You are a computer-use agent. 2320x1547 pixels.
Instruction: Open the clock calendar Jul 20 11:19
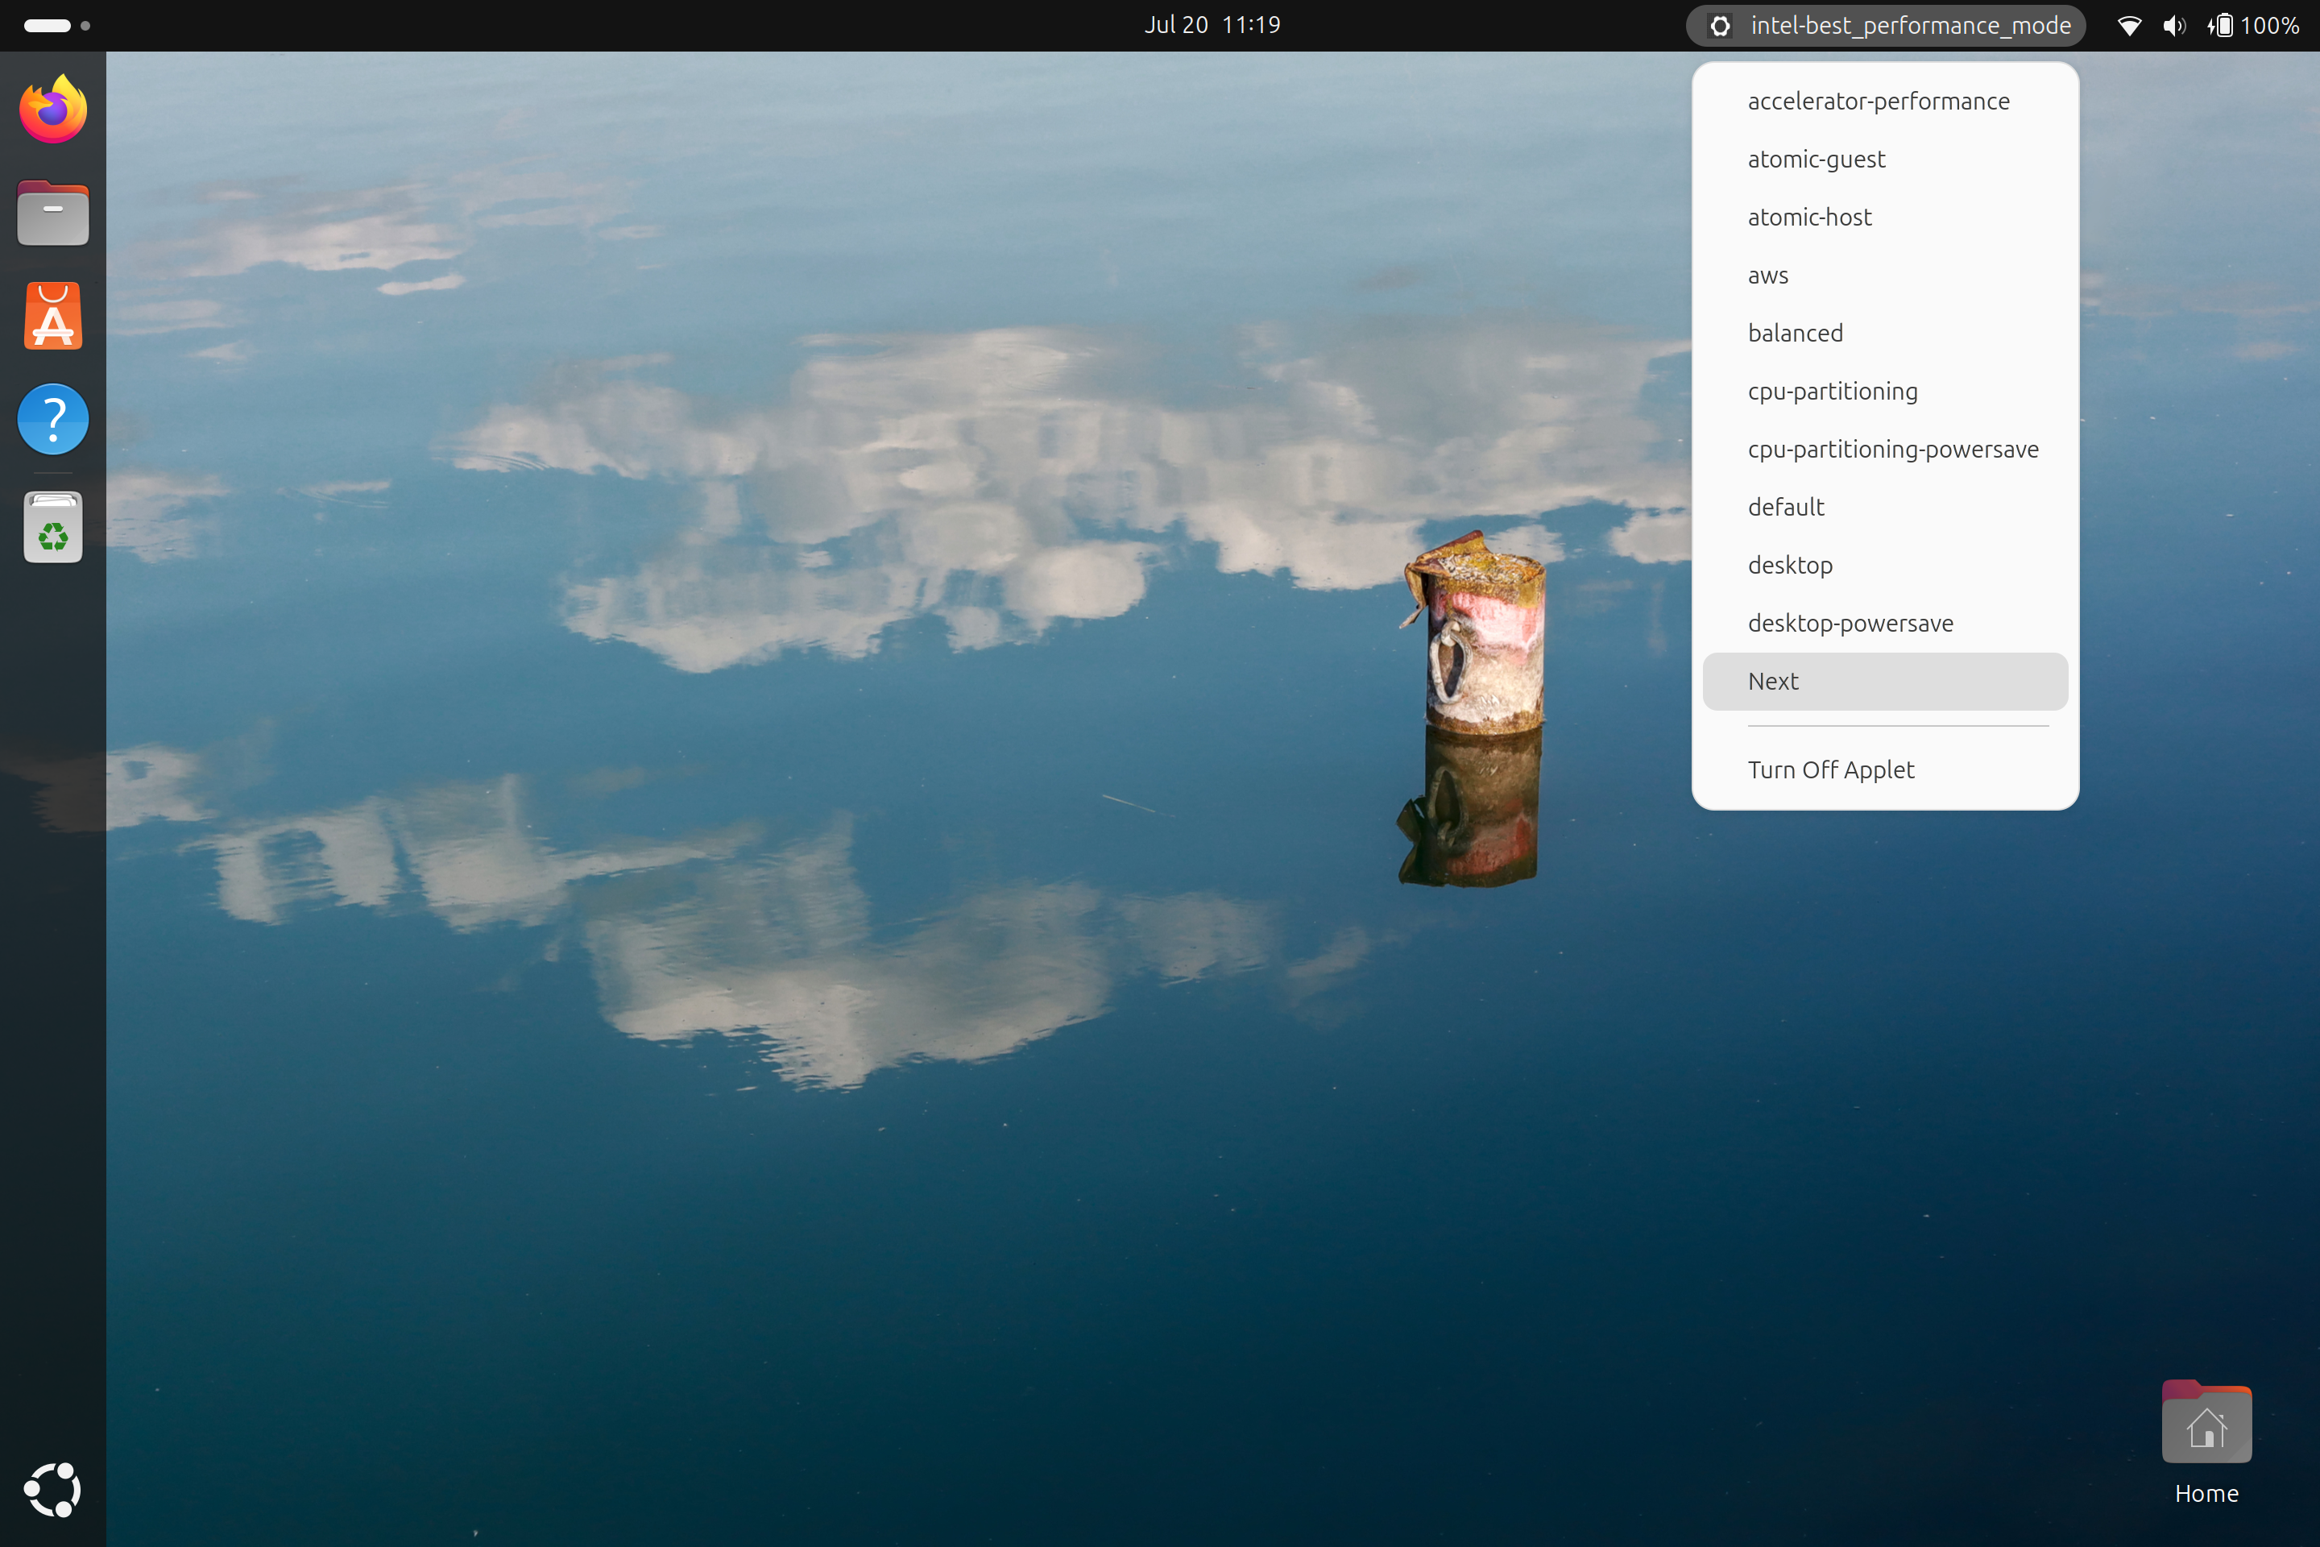[1212, 26]
